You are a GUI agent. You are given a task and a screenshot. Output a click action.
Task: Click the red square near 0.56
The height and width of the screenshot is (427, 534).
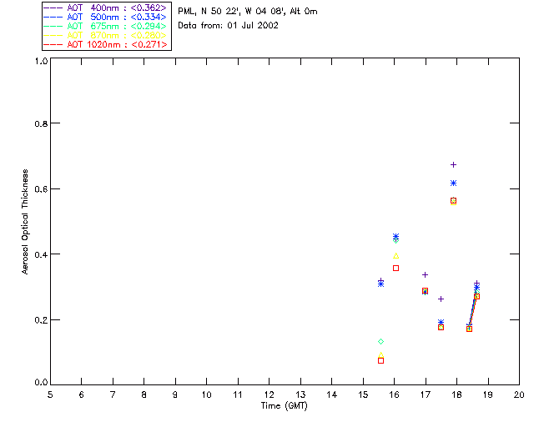453,201
